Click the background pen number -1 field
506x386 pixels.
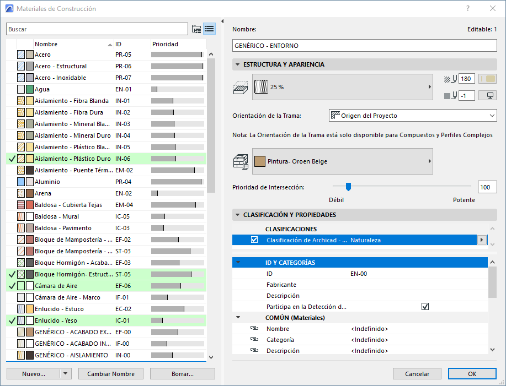(466, 95)
